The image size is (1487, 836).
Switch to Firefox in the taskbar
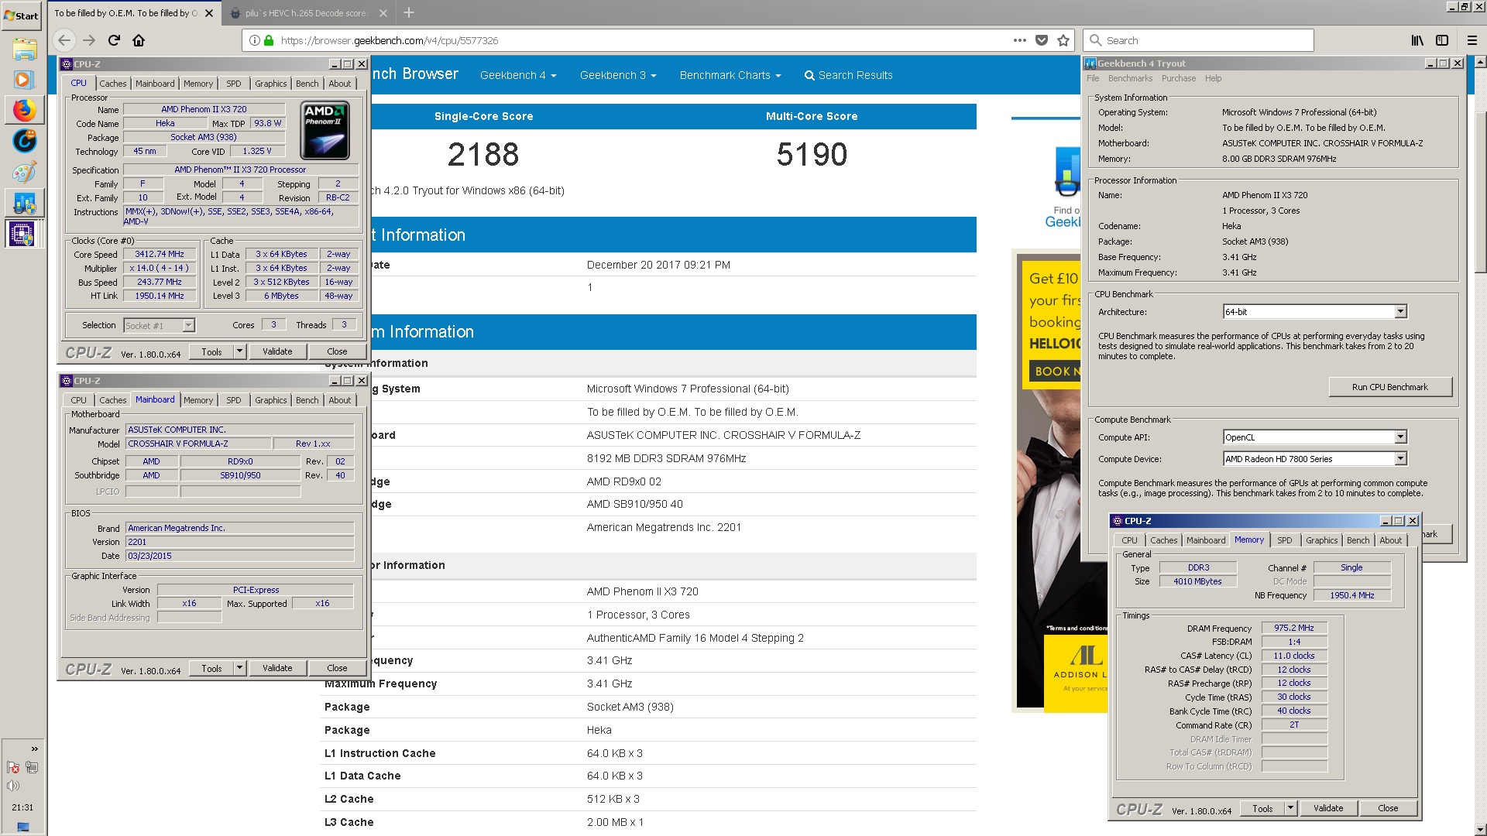(24, 110)
